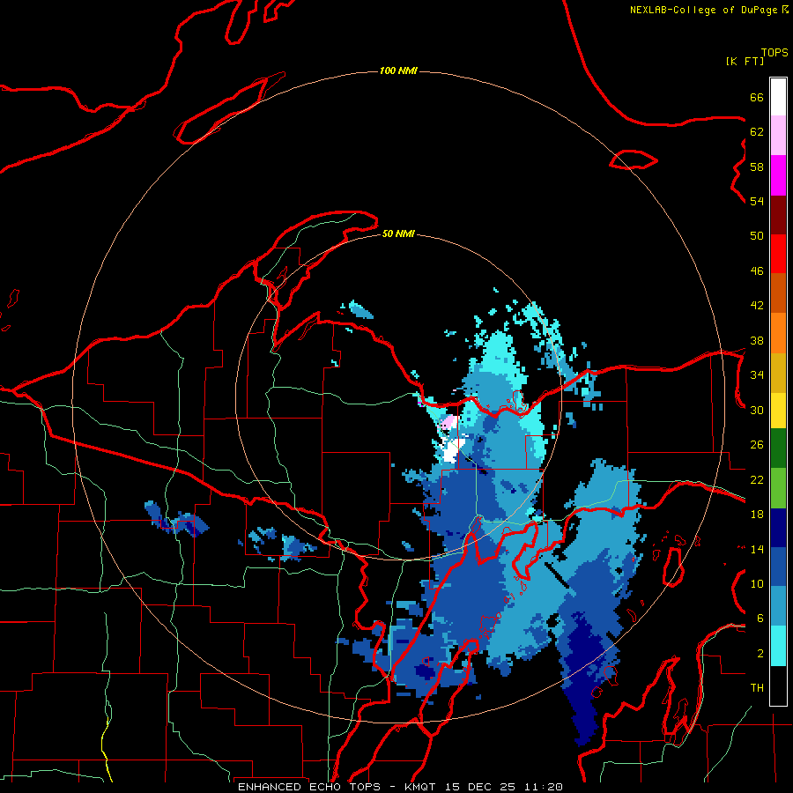793x793 pixels.
Task: Pick the light blue legend segment
Action: tap(778, 606)
